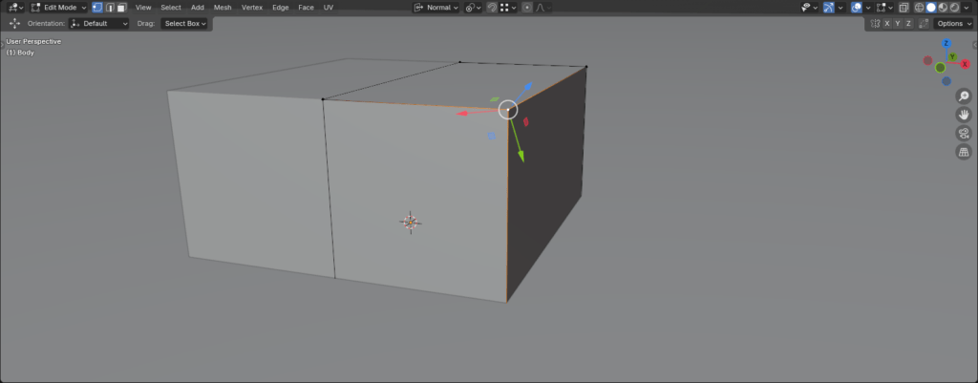The height and width of the screenshot is (383, 978).
Task: Open the Orientation Default dropdown
Action: click(x=99, y=23)
